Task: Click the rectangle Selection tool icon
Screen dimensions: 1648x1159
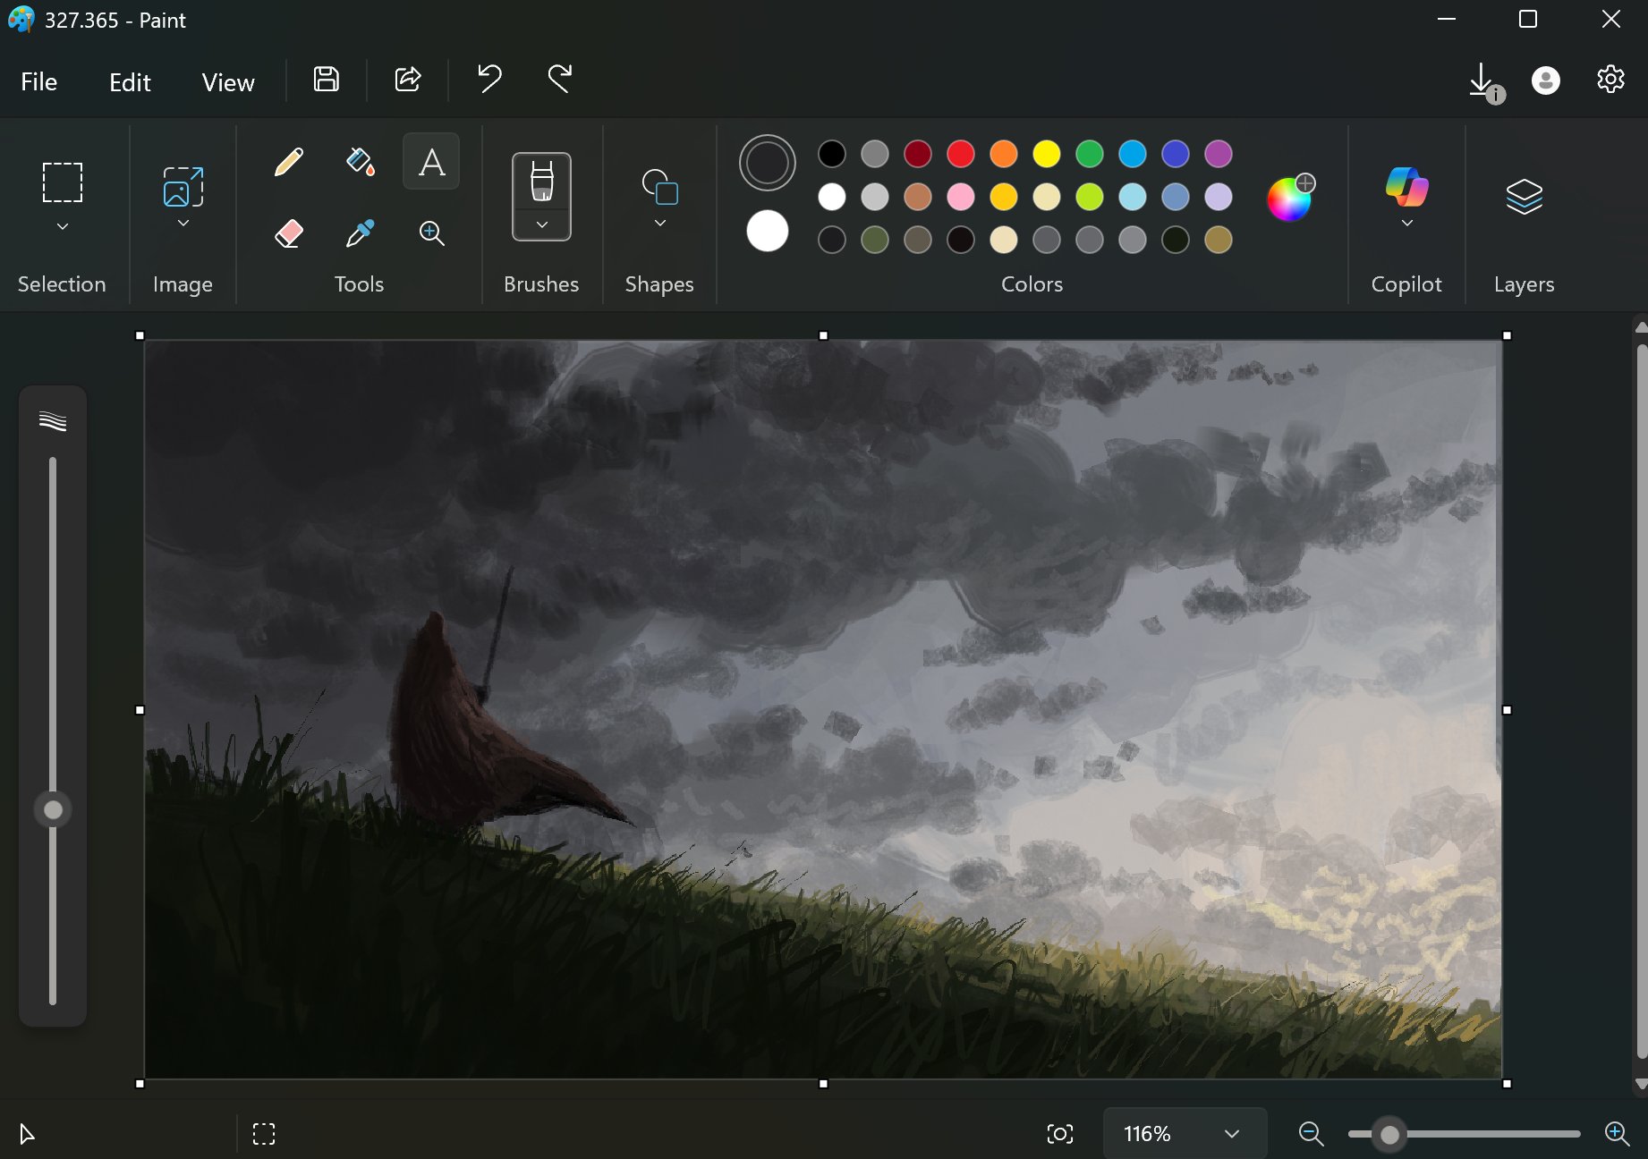Action: point(63,182)
